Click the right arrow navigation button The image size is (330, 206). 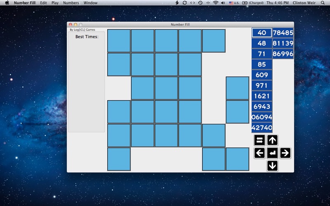(285, 153)
